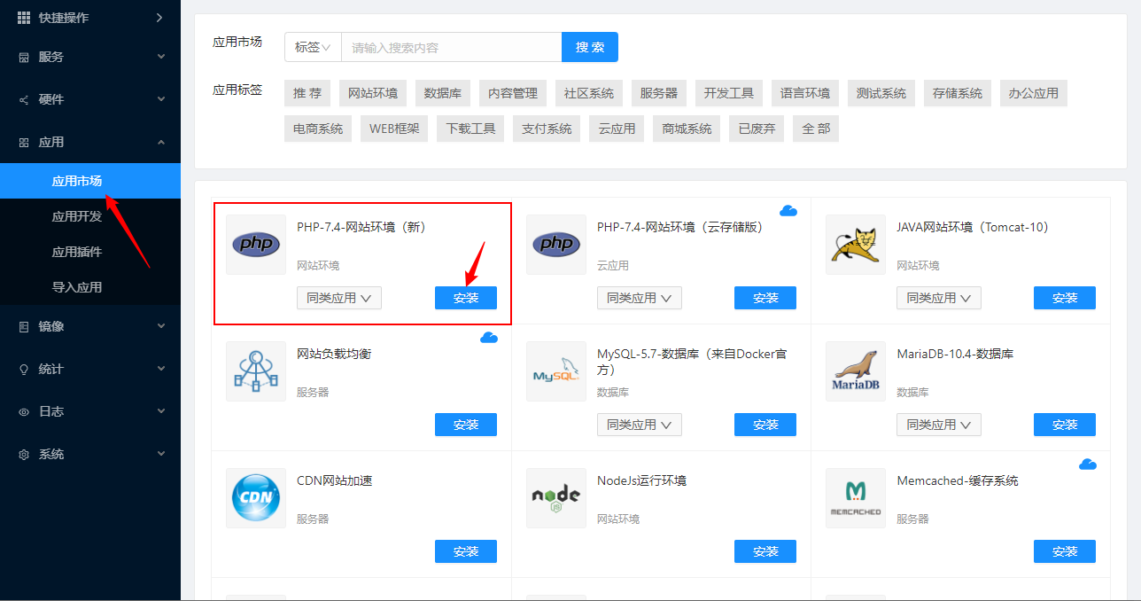Open 同类应用 dropdown for MariaDB-10.4-数据库
The width and height of the screenshot is (1141, 601).
click(939, 425)
